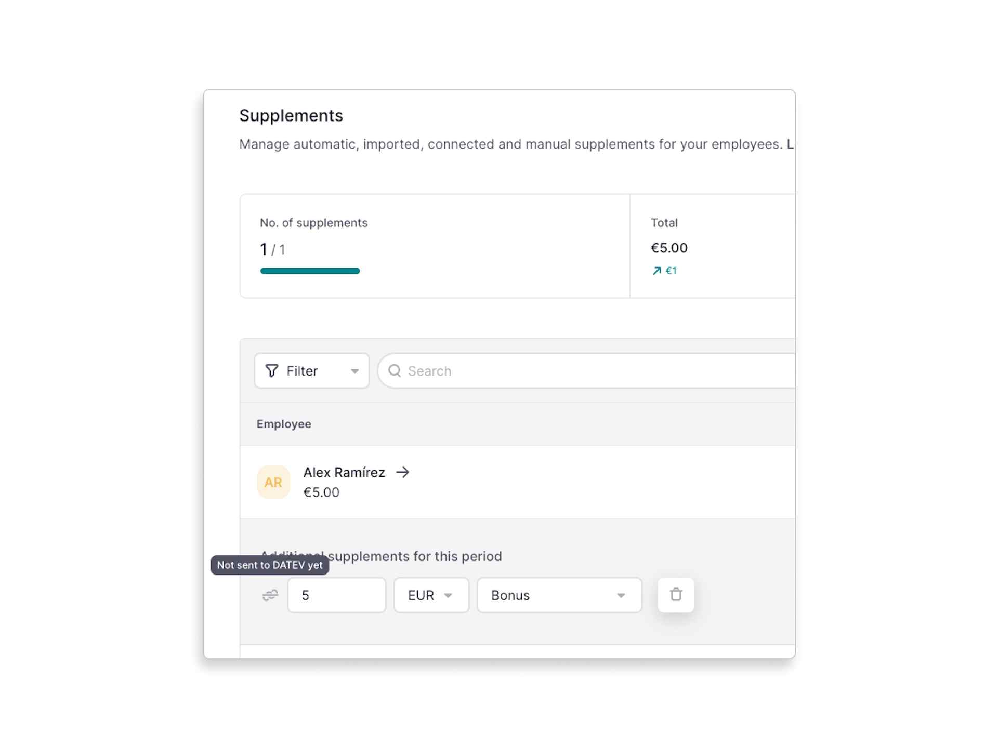
Task: Click the teal trend arrow beside €1
Action: point(657,271)
